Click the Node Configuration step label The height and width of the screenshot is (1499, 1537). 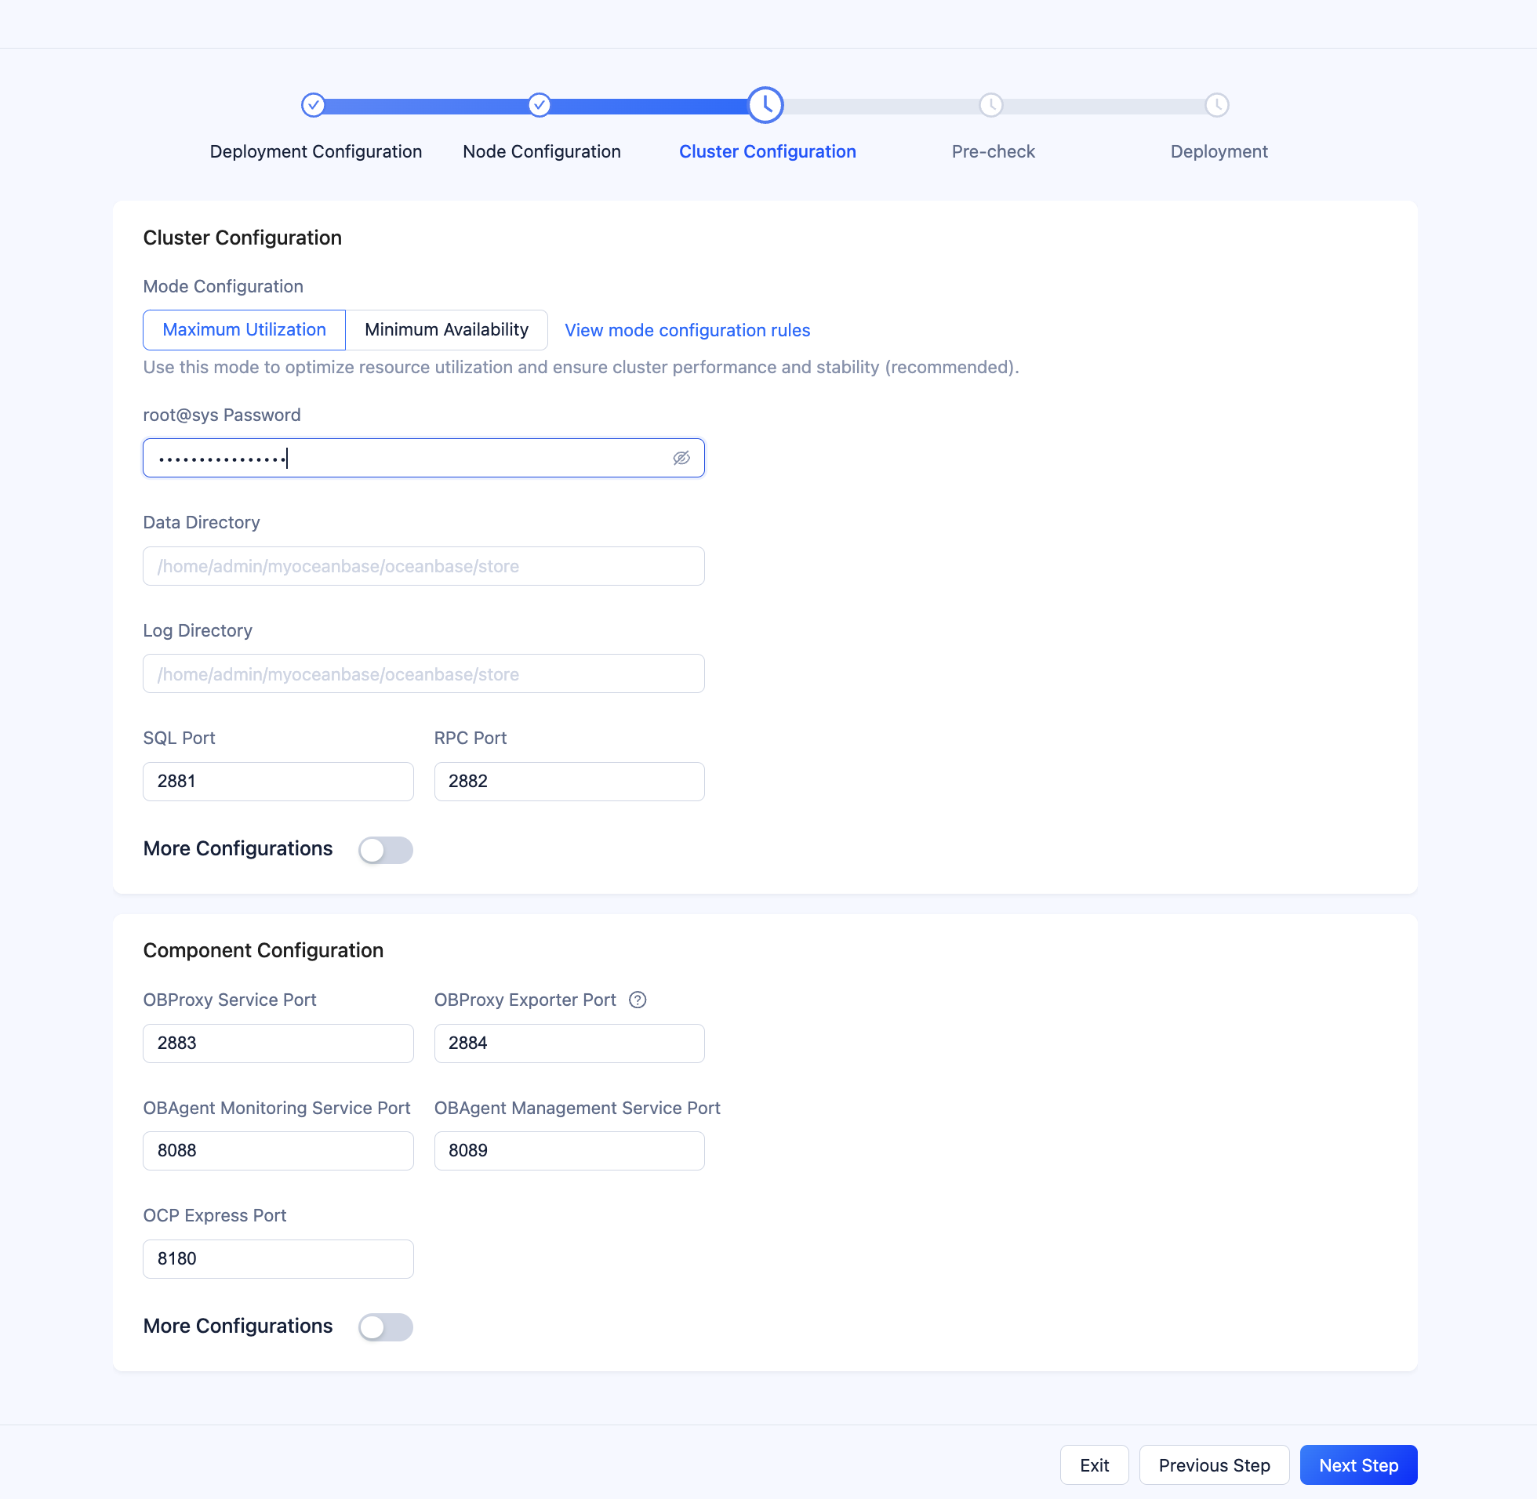pos(542,151)
